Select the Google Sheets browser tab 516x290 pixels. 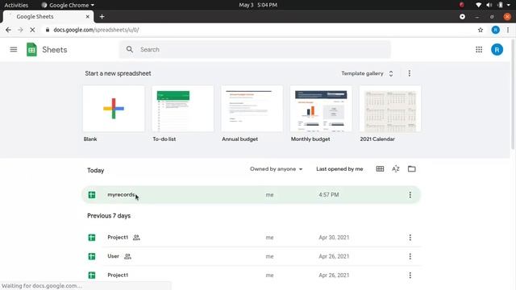[48, 16]
